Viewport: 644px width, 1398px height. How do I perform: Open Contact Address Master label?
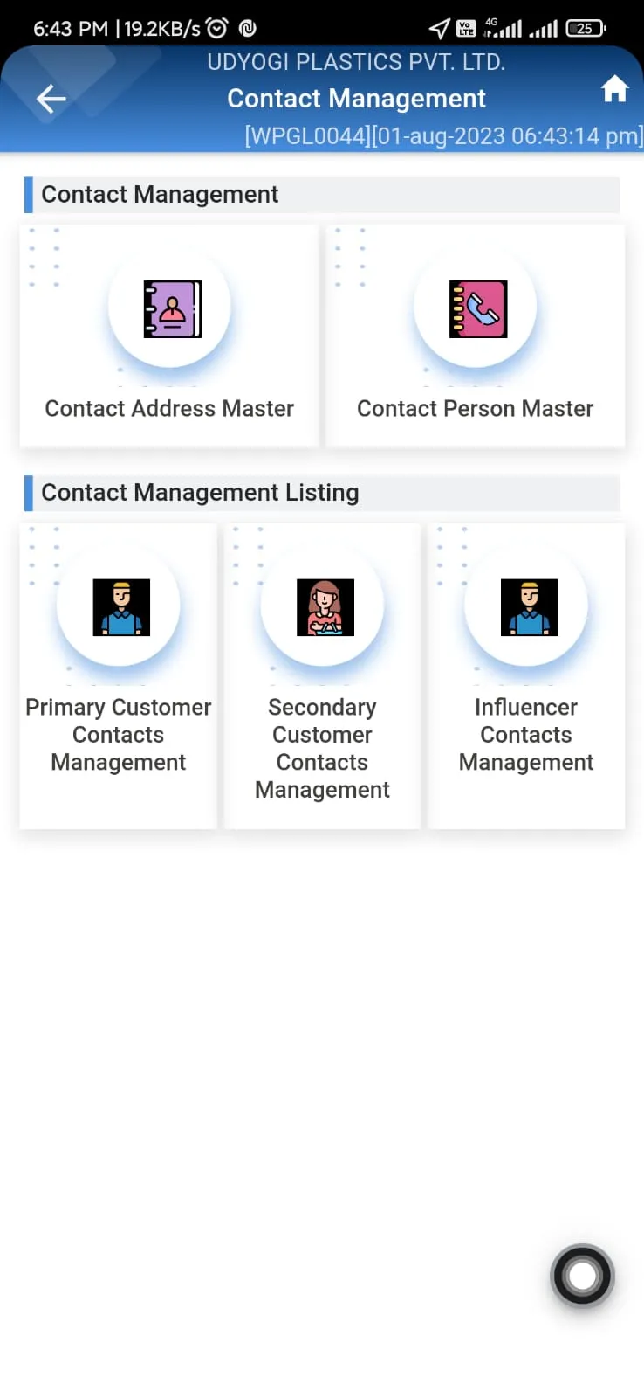(169, 408)
